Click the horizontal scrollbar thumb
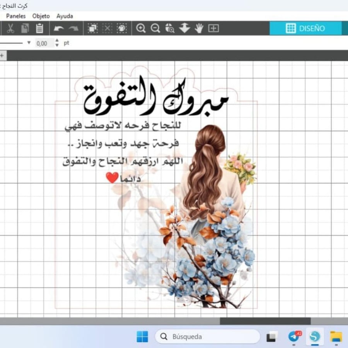Viewport: 348px width, 348px height. (265, 321)
